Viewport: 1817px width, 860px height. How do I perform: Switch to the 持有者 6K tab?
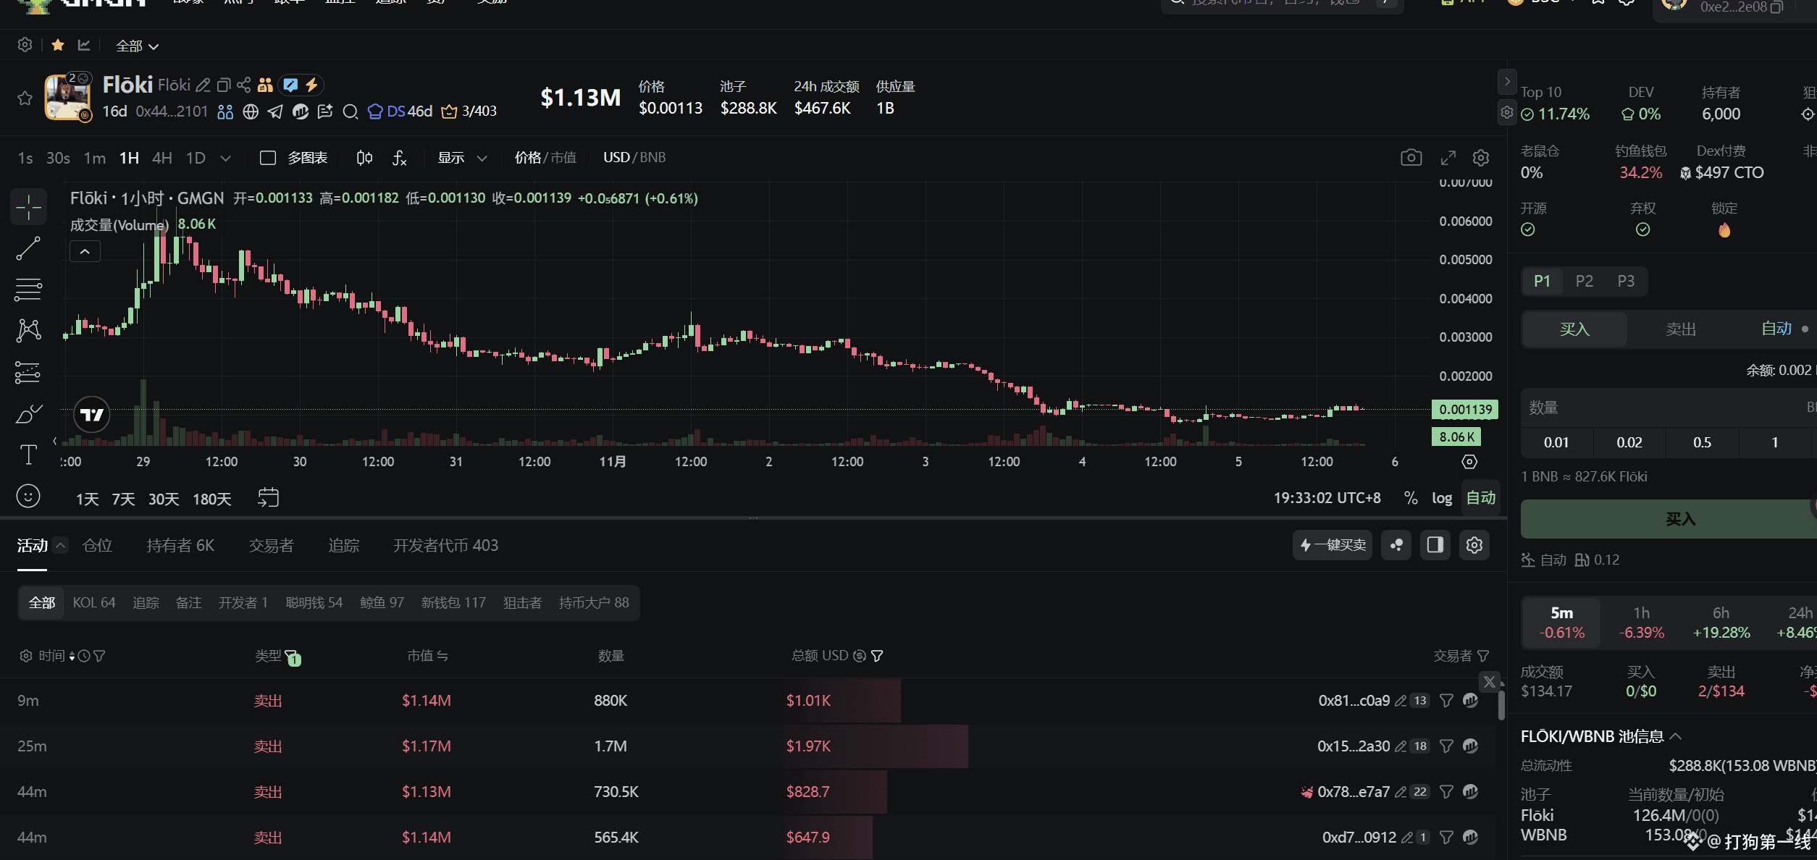[180, 545]
